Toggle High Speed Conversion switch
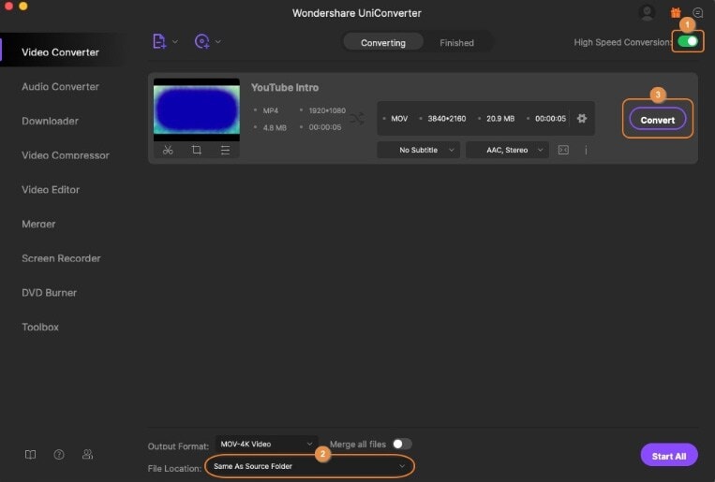Image resolution: width=715 pixels, height=482 pixels. (x=688, y=41)
